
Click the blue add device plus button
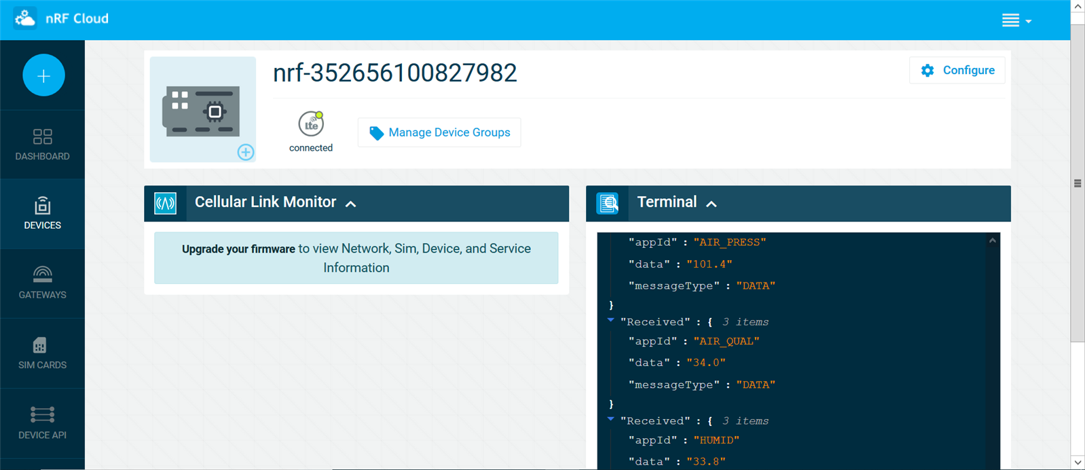tap(43, 75)
